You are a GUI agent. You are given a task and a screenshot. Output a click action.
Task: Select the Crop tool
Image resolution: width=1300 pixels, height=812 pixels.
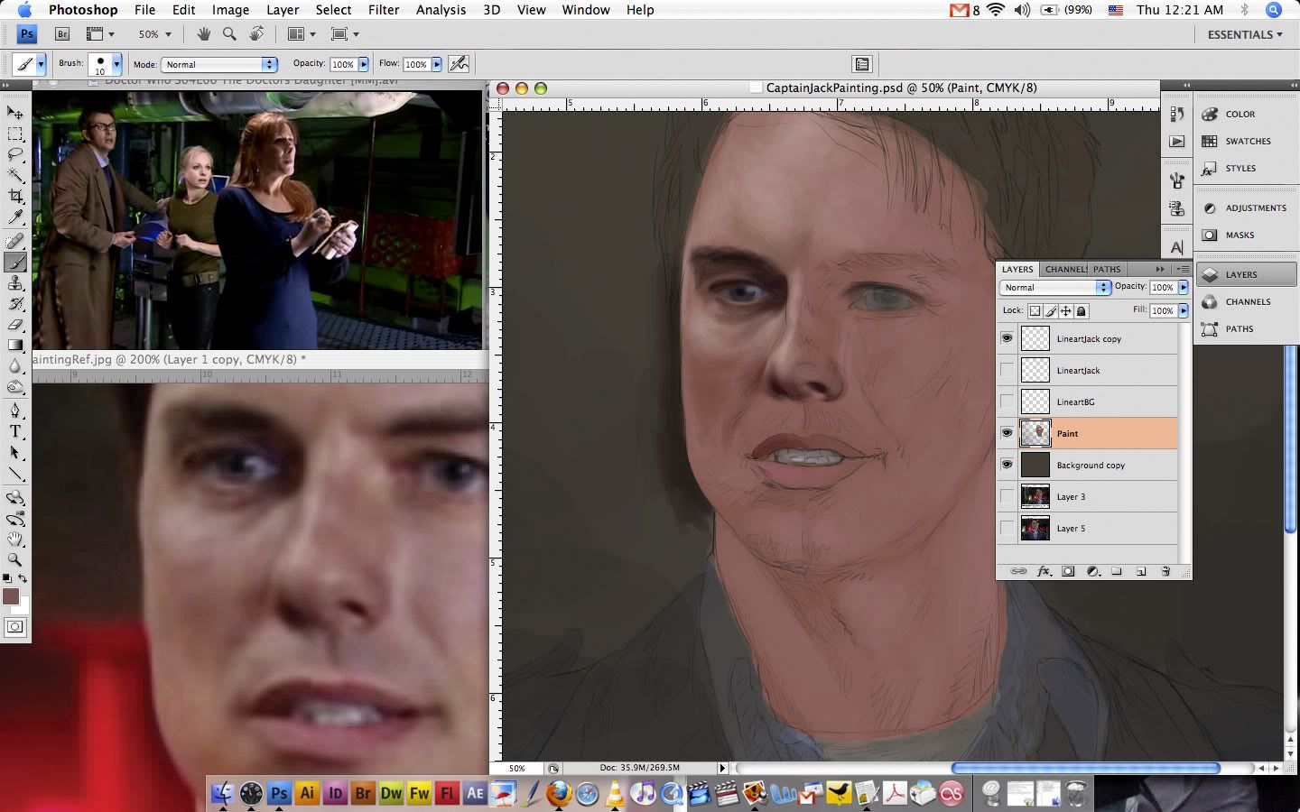click(15, 197)
